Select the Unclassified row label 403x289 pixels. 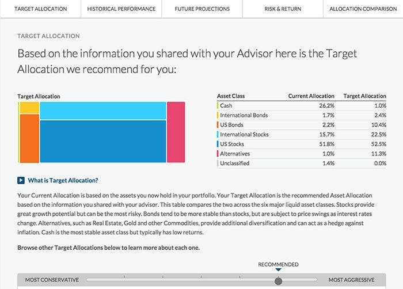click(x=235, y=163)
